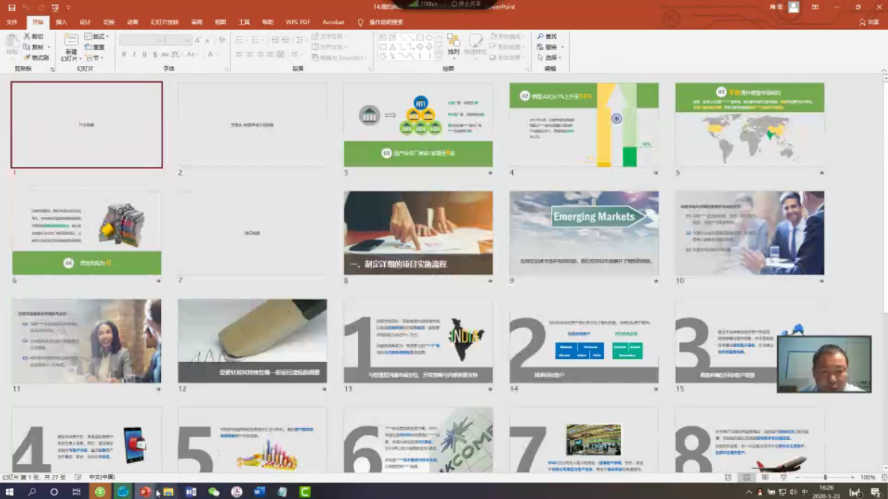Switch to the WPS PDF tab
The height and width of the screenshot is (499, 888).
pos(298,22)
